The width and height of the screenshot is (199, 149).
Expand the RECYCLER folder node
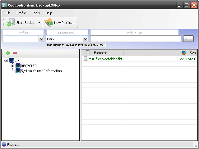click(x=12, y=66)
